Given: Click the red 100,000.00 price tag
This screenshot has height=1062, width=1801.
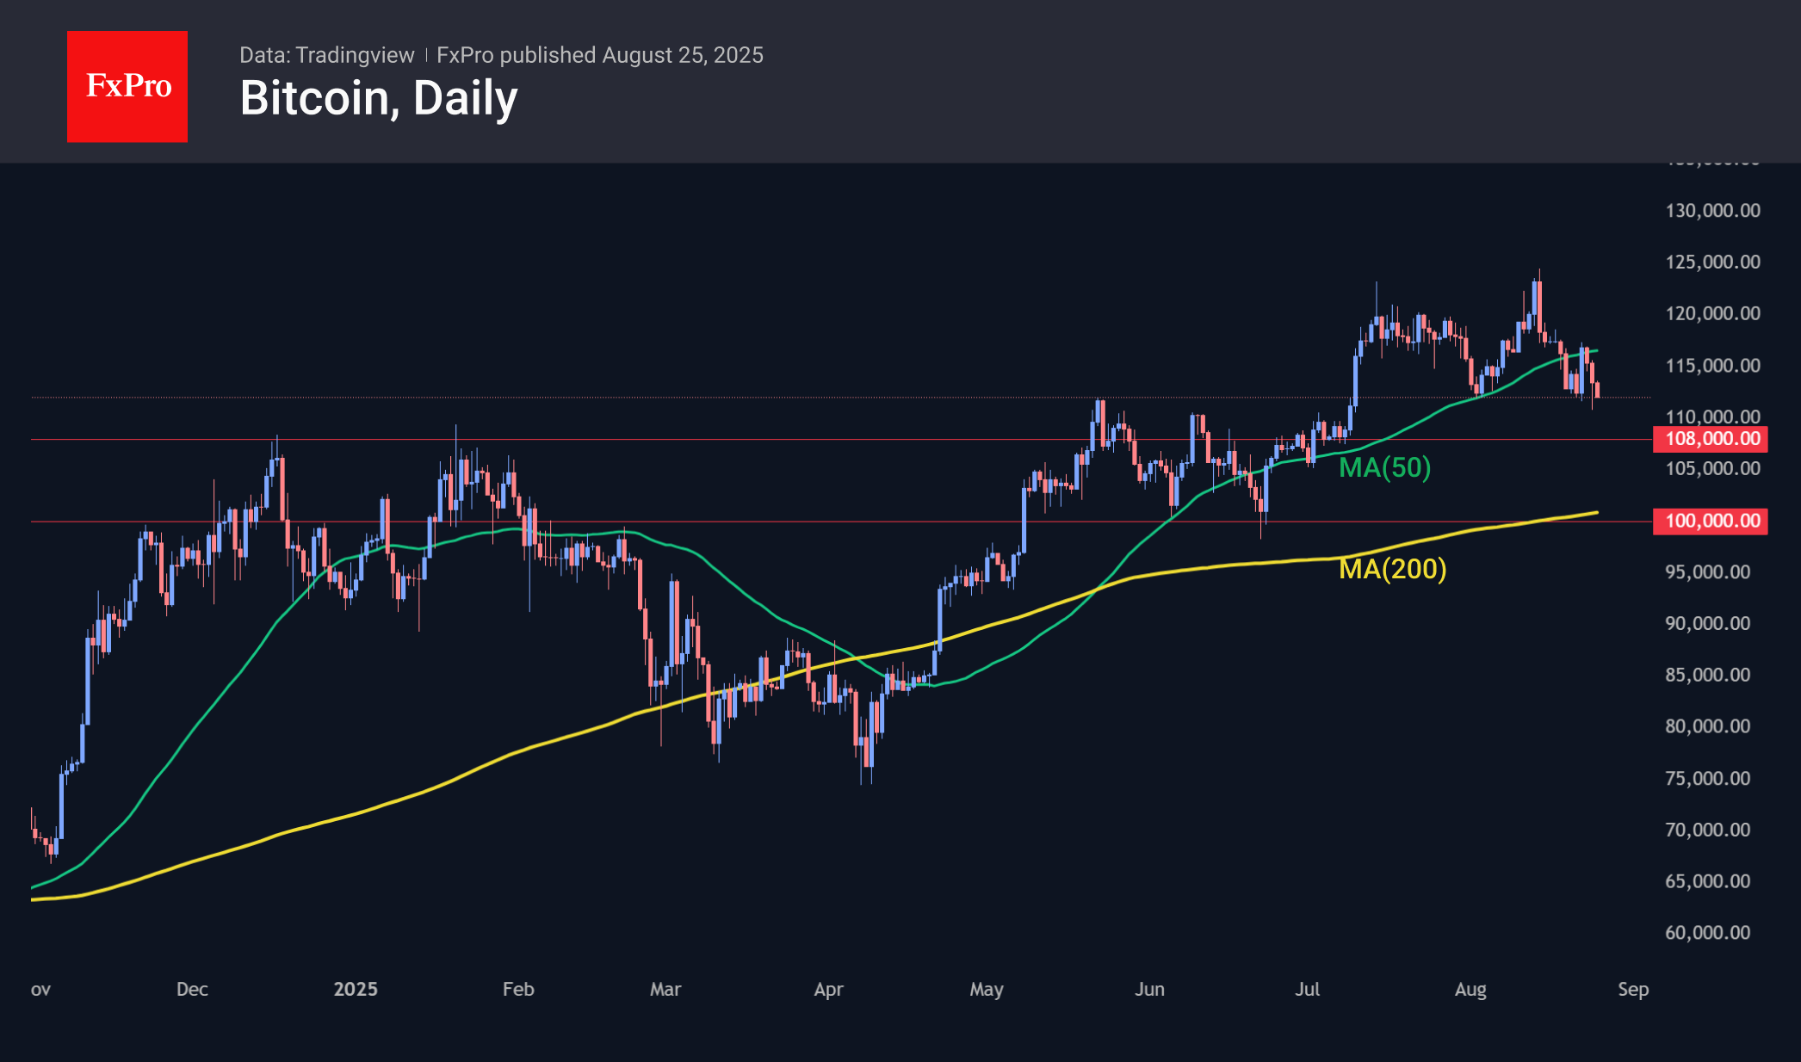Looking at the screenshot, I should 1711,521.
